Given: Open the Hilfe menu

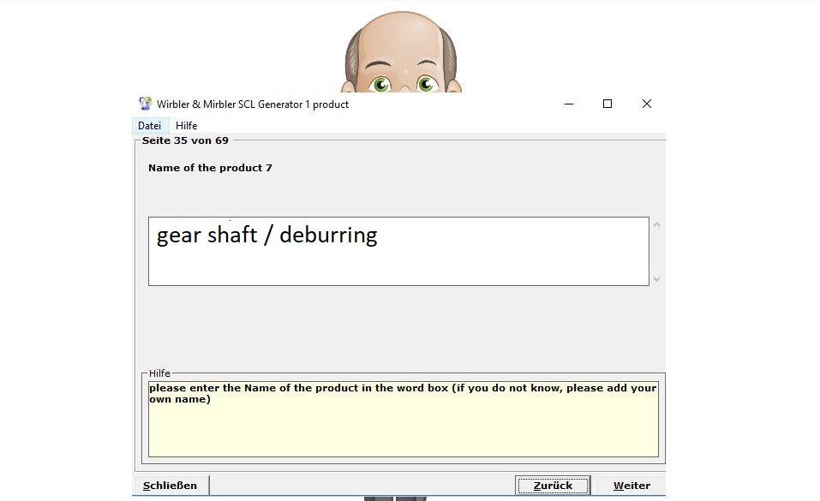Looking at the screenshot, I should pyautogui.click(x=187, y=126).
